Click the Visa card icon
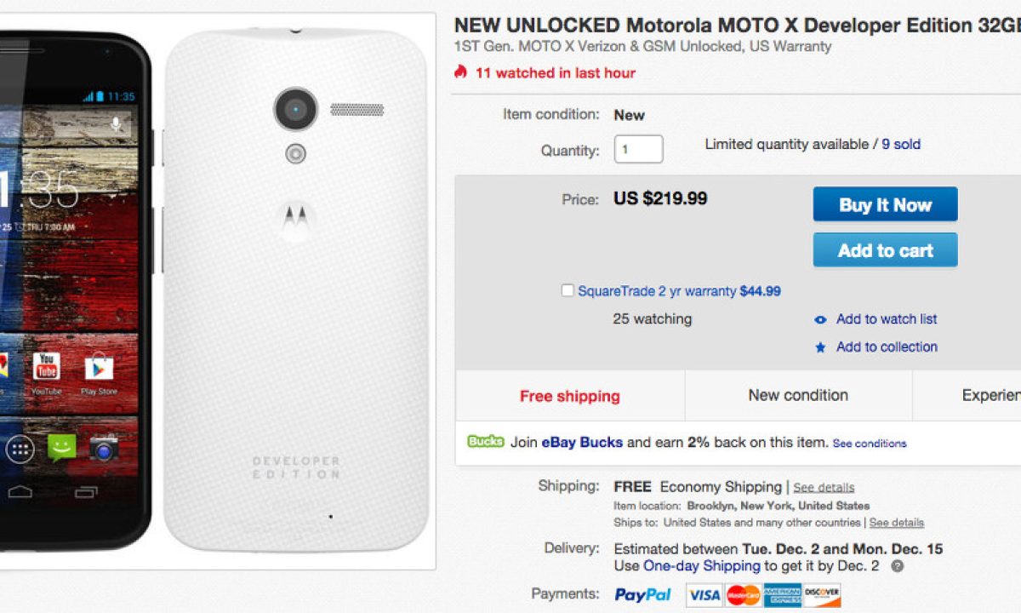Image resolution: width=1021 pixels, height=613 pixels. click(x=704, y=595)
